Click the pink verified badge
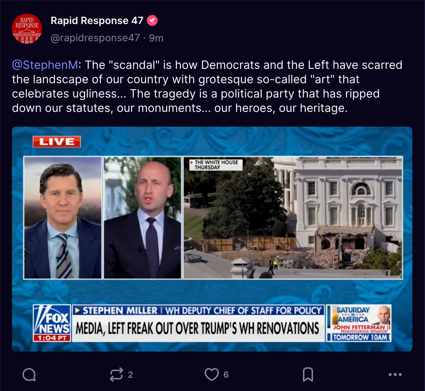This screenshot has height=391, width=425. [x=152, y=20]
